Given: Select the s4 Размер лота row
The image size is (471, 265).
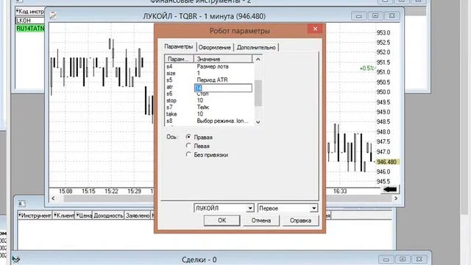Looking at the screenshot, I should coord(209,66).
